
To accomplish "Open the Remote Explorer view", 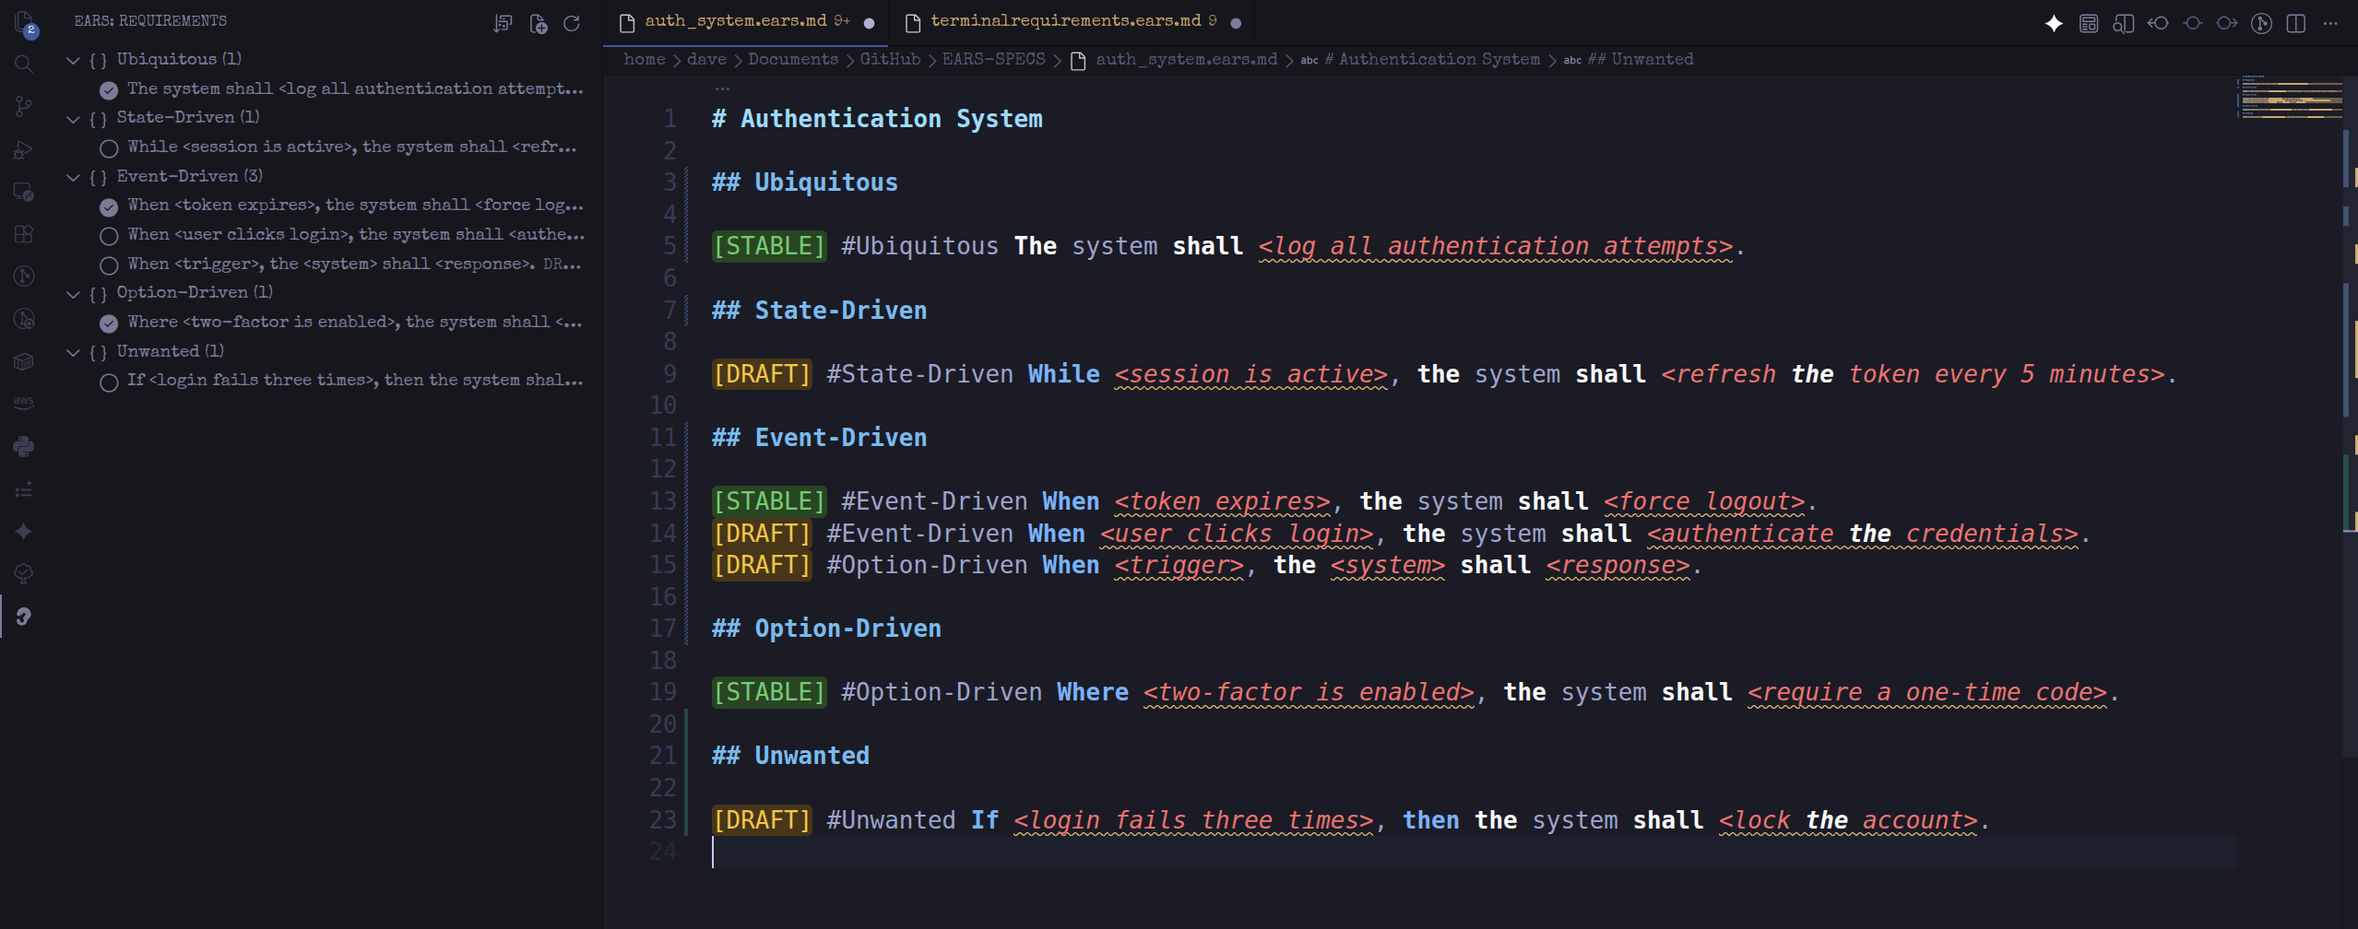I will click(24, 192).
